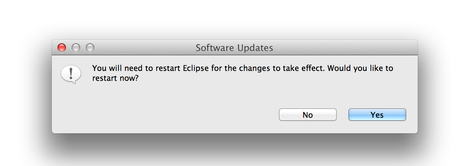Click the third title bar circle button
This screenshot has height=166, width=461.
(90, 48)
